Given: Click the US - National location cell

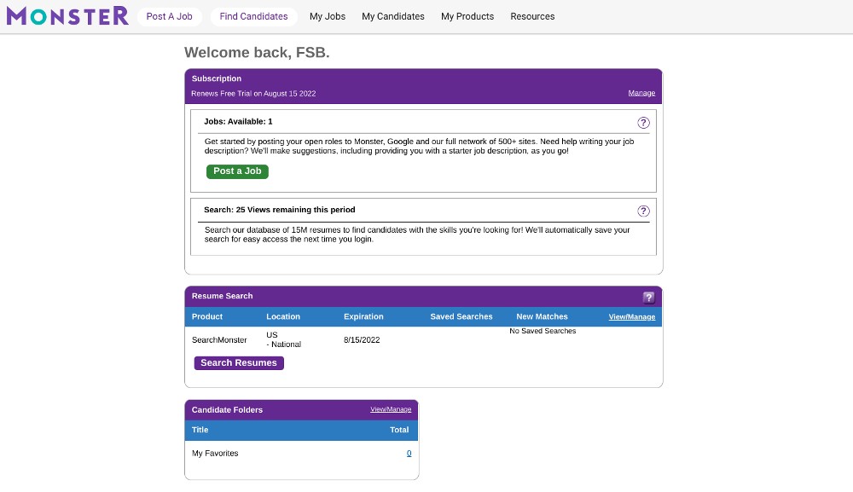Looking at the screenshot, I should (283, 339).
